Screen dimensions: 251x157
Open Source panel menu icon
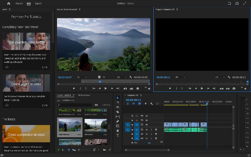pos(80,9)
